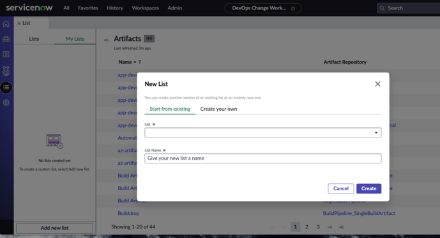Viewport: 440px width, 238px height.
Task: Open the Name column filter icon
Action: 140,62
